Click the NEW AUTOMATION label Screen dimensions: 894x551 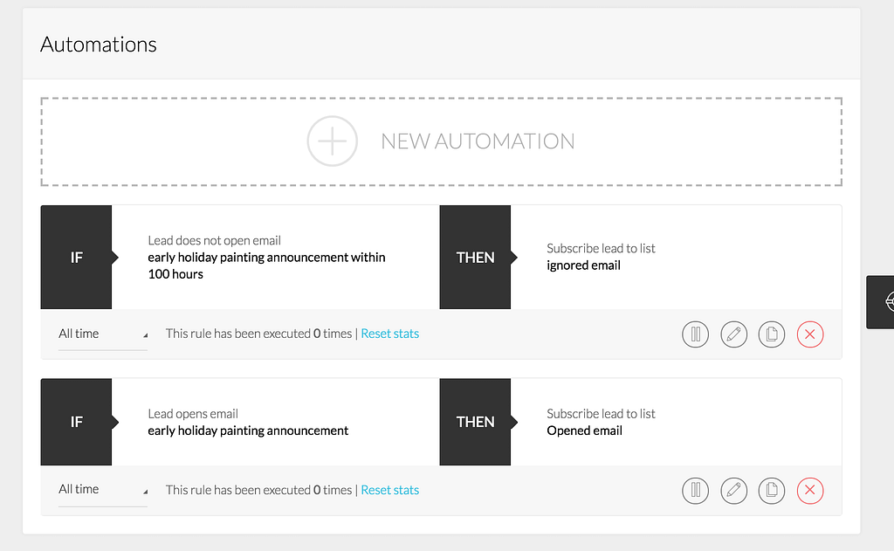(478, 141)
